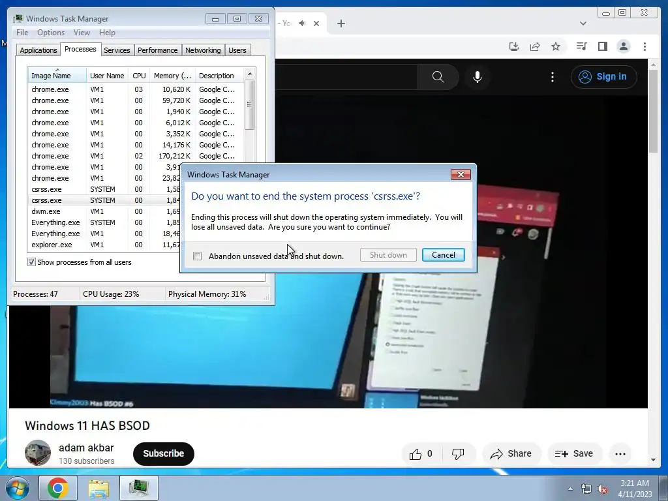
Task: Open the taskbar clock and date
Action: (635, 488)
